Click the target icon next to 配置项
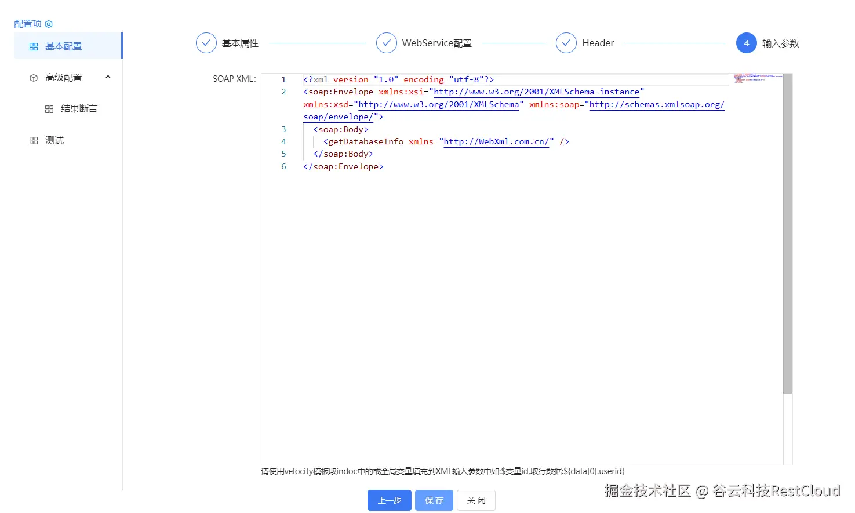The height and width of the screenshot is (513, 855). pos(49,24)
